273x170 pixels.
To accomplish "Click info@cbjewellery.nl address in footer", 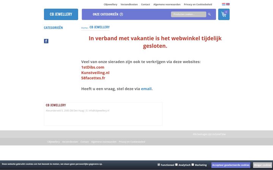I will 99,110.
